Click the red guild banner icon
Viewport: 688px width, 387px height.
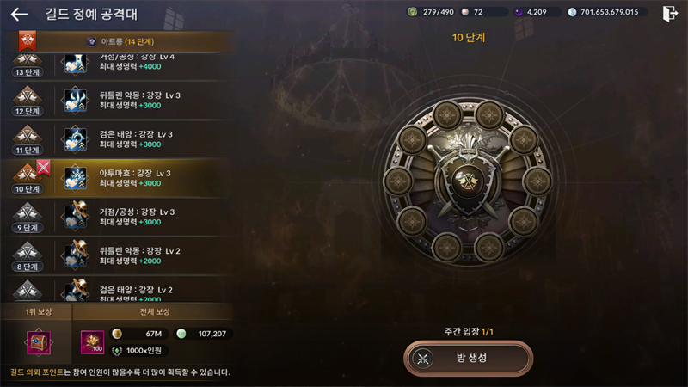click(28, 40)
